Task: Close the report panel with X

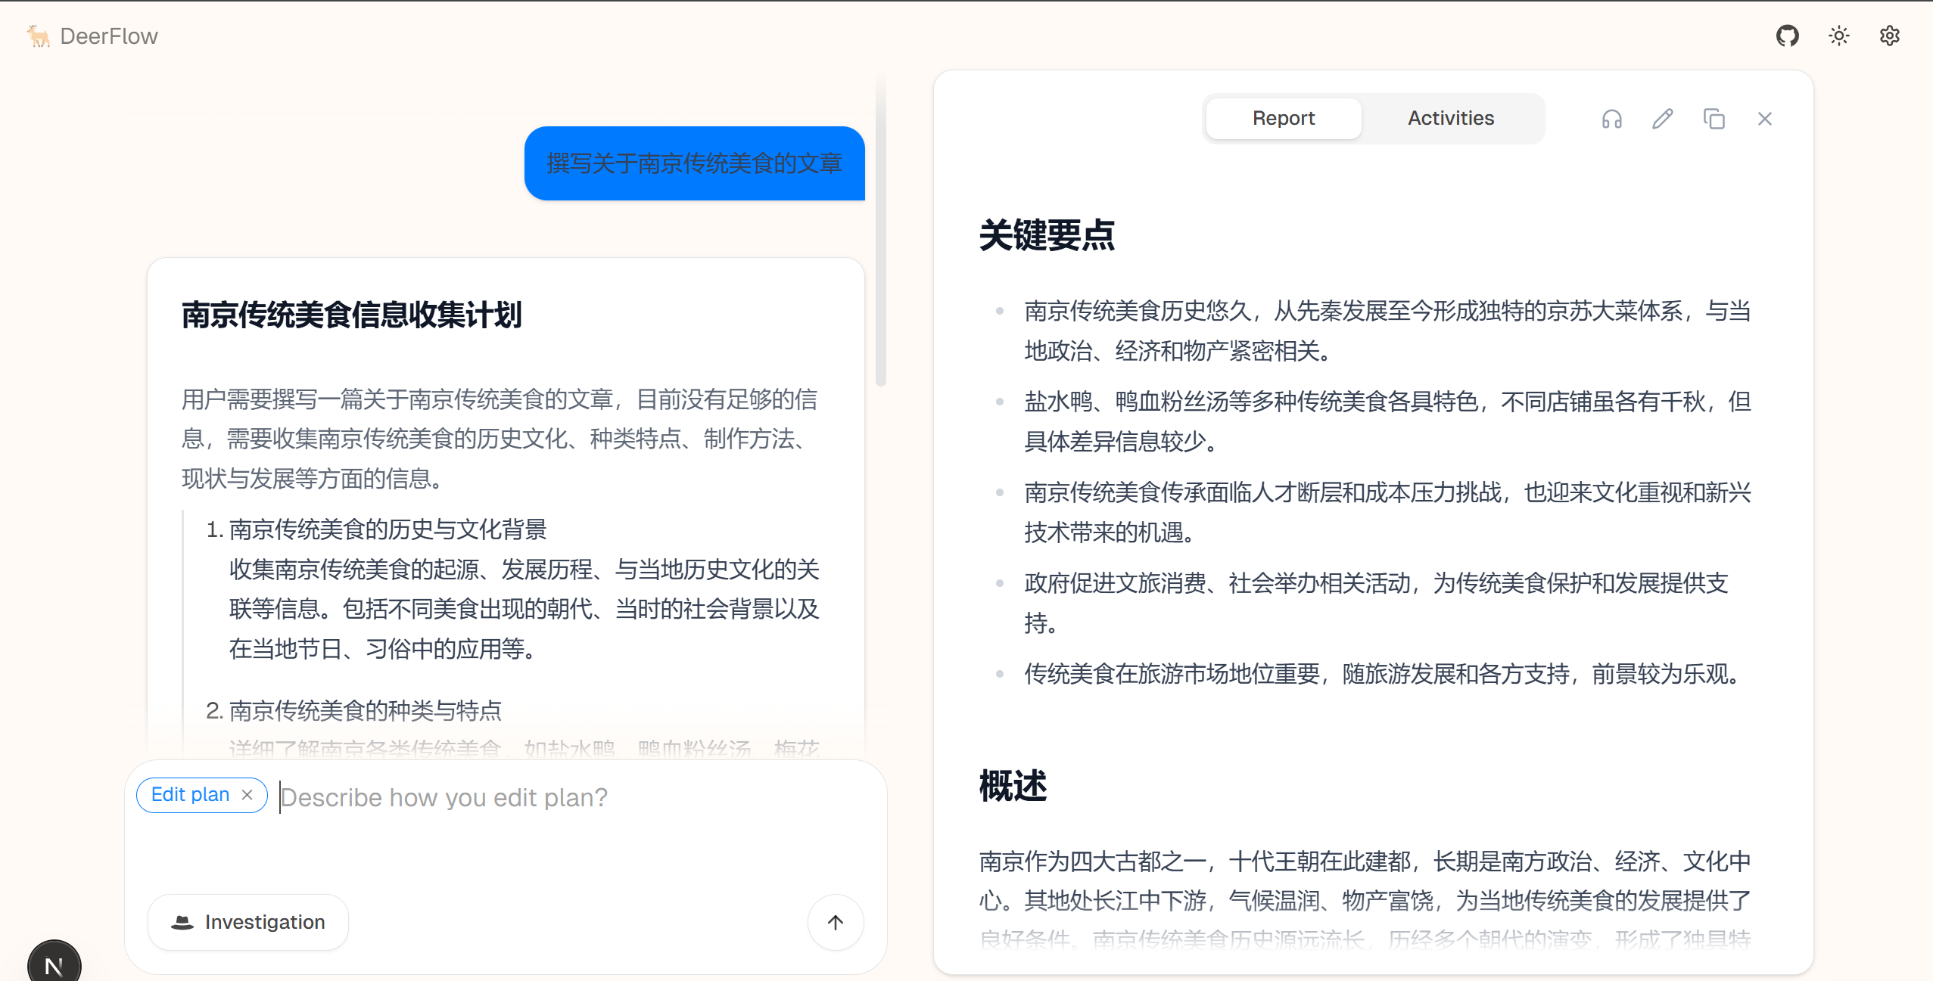Action: tap(1764, 119)
